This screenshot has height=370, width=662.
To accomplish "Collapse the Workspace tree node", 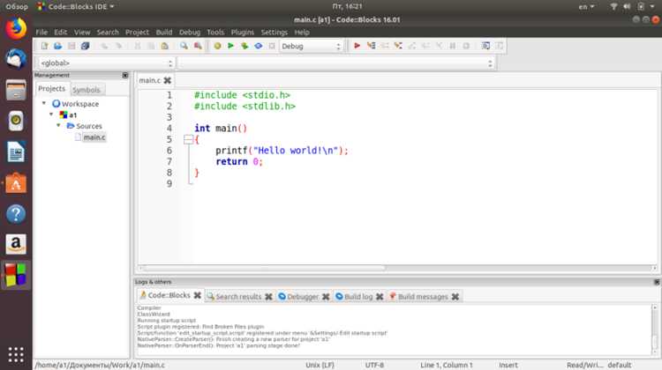I will tap(44, 103).
